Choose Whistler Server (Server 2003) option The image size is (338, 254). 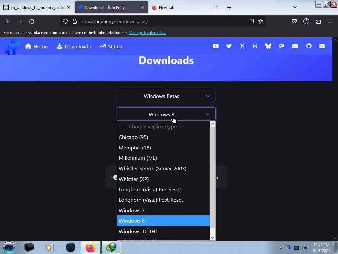coord(163,168)
